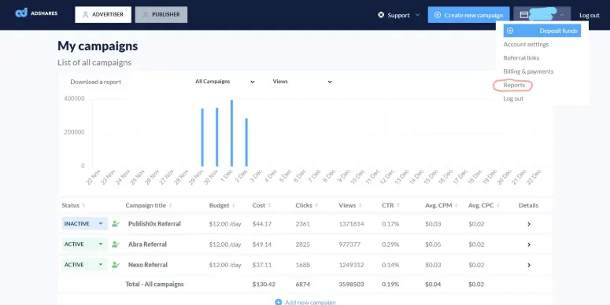This screenshot has height=305, width=610.
Task: Sort by Clicks column arrows
Action: [316, 205]
